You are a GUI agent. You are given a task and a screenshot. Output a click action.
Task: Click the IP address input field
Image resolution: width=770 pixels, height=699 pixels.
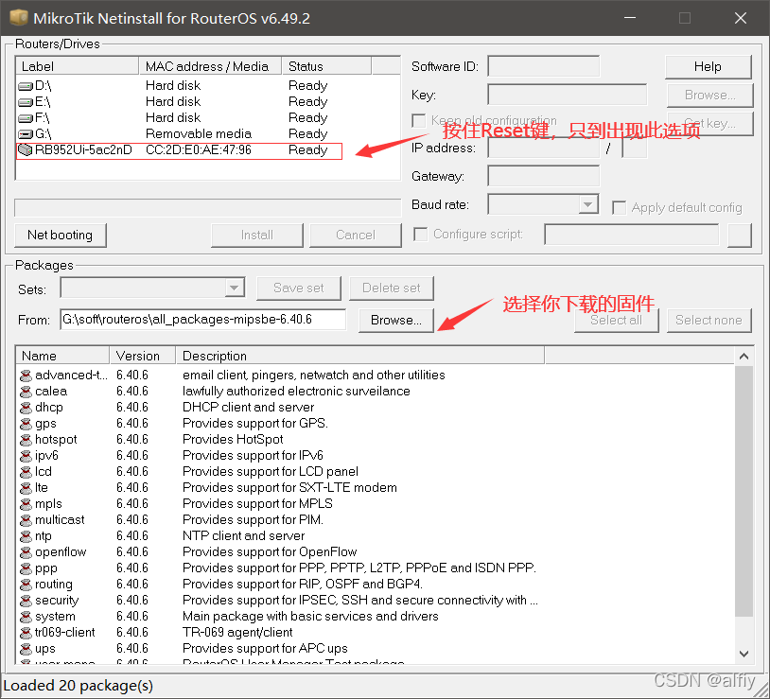click(544, 148)
